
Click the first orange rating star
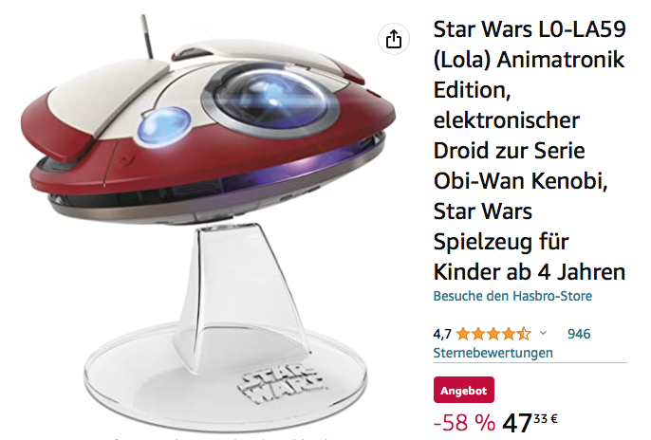(463, 334)
